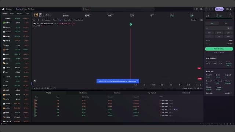Screen dimensions: 235x132
Task: Click the purple Add Funds button
Action: [x=219, y=9]
